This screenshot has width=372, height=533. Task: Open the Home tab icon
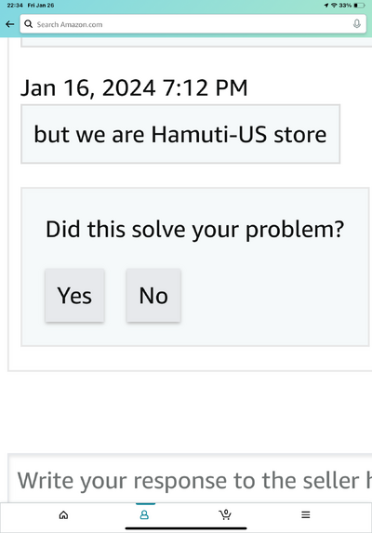[63, 515]
